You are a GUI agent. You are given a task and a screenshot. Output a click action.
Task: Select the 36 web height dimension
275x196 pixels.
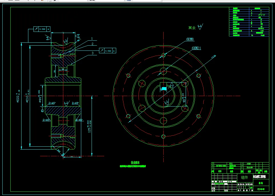tap(55, 71)
